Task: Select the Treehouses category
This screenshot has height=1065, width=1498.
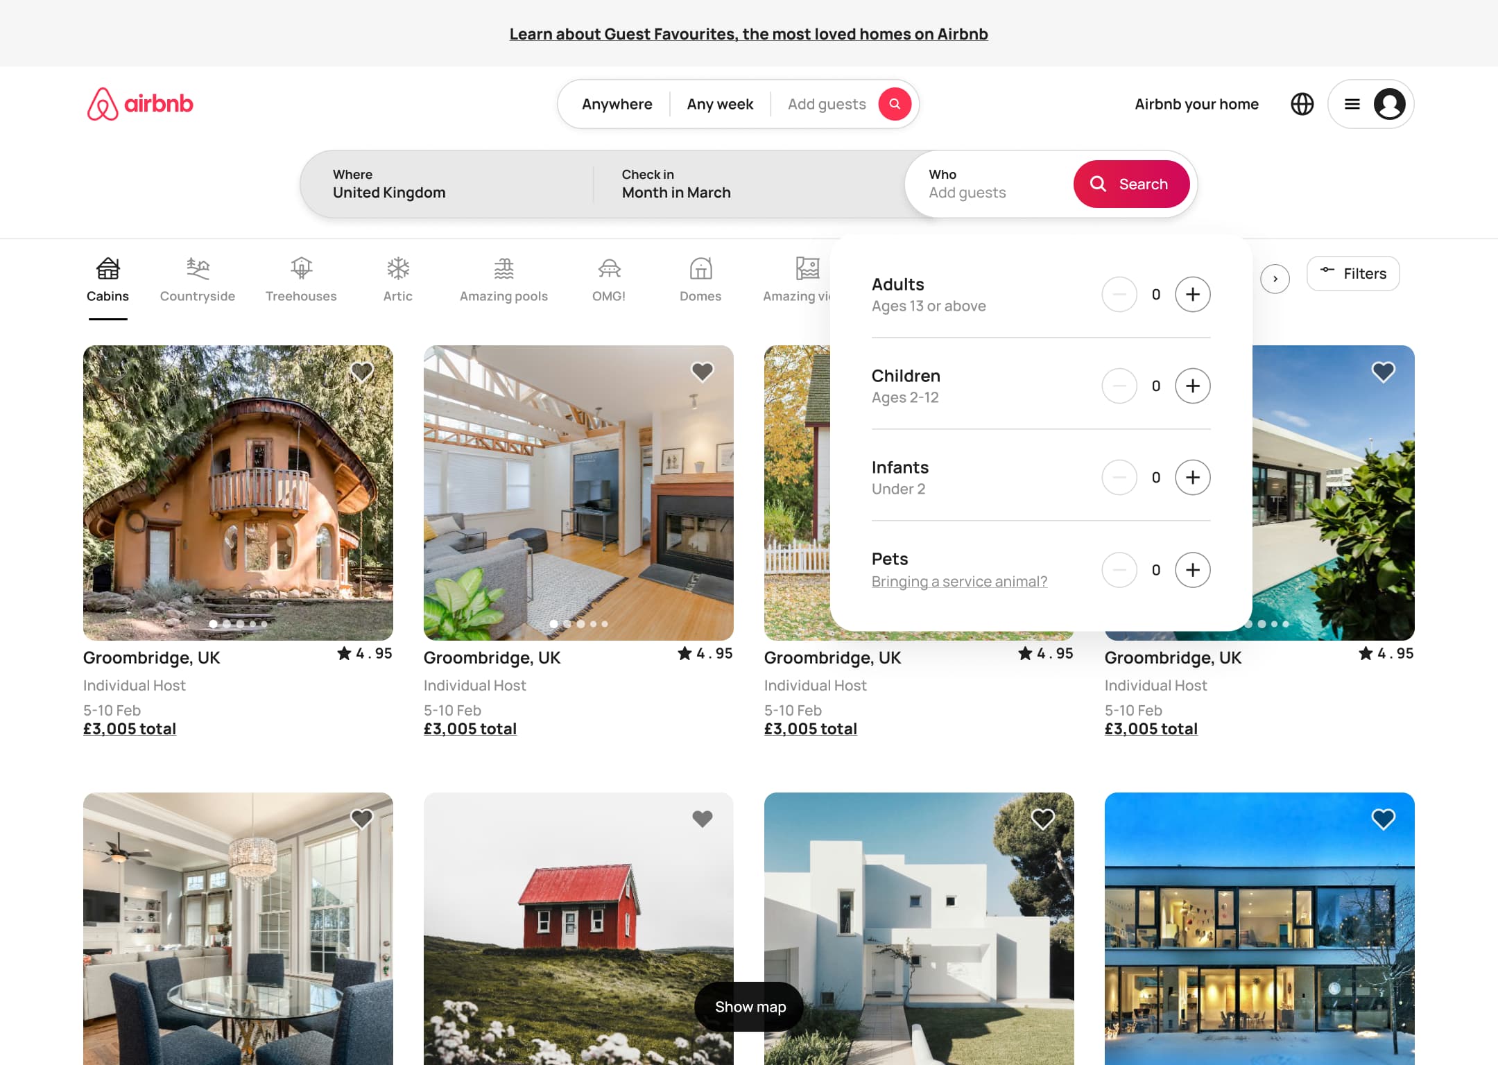Action: click(301, 279)
